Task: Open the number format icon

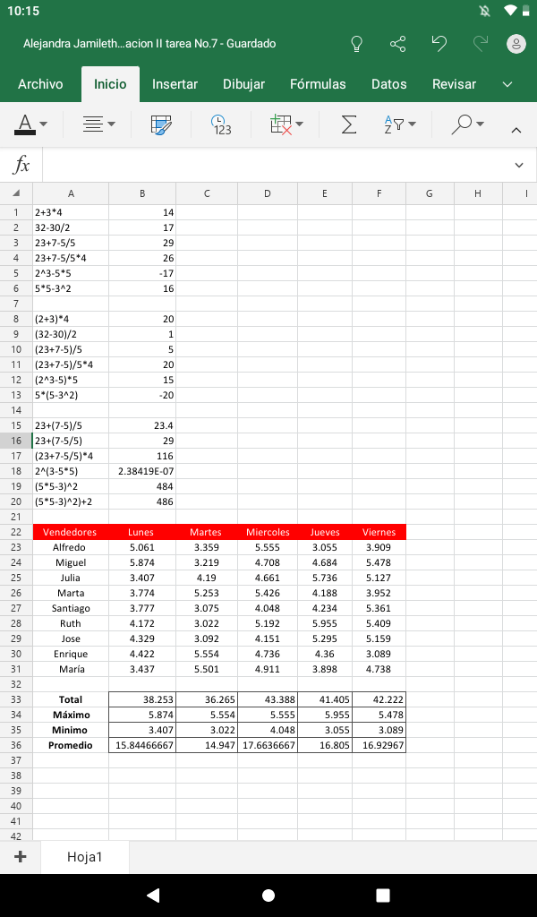Action: (x=221, y=124)
